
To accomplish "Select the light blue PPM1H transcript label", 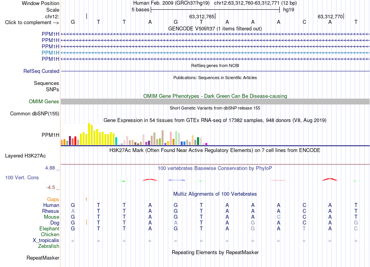I will pyautogui.click(x=50, y=53).
